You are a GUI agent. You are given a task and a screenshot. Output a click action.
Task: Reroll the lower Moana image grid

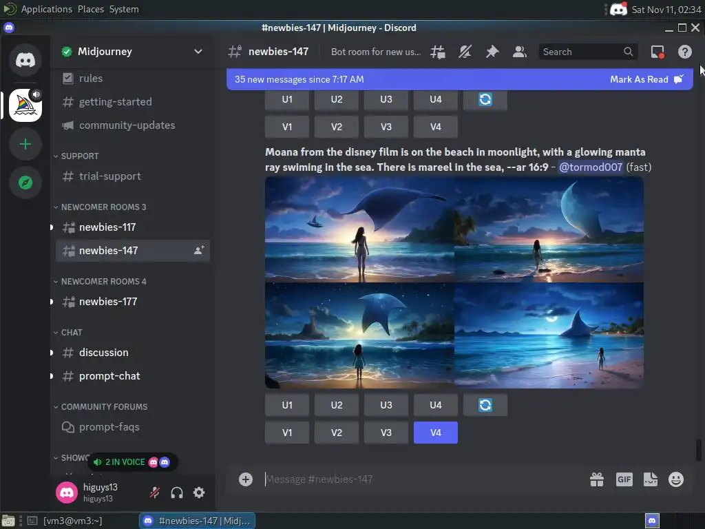pos(485,405)
